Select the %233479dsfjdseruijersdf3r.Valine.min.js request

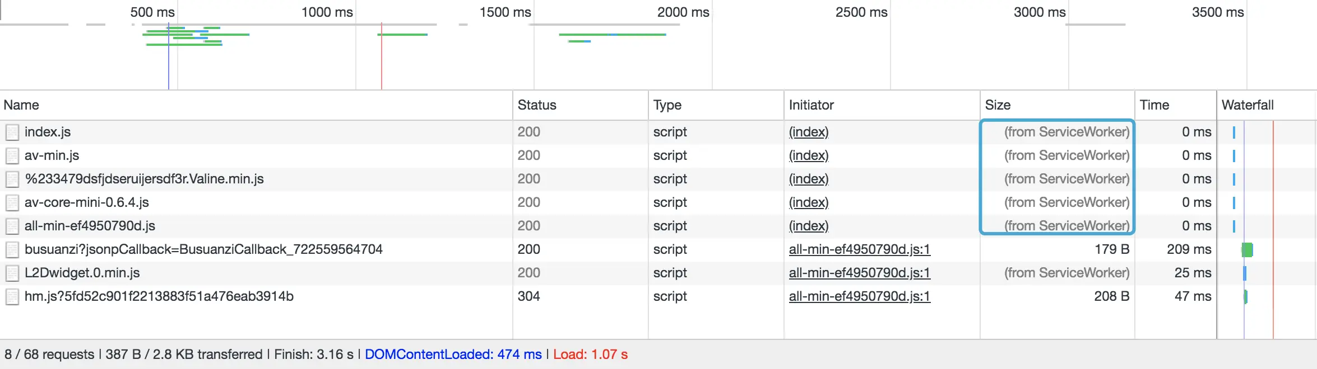pos(144,179)
